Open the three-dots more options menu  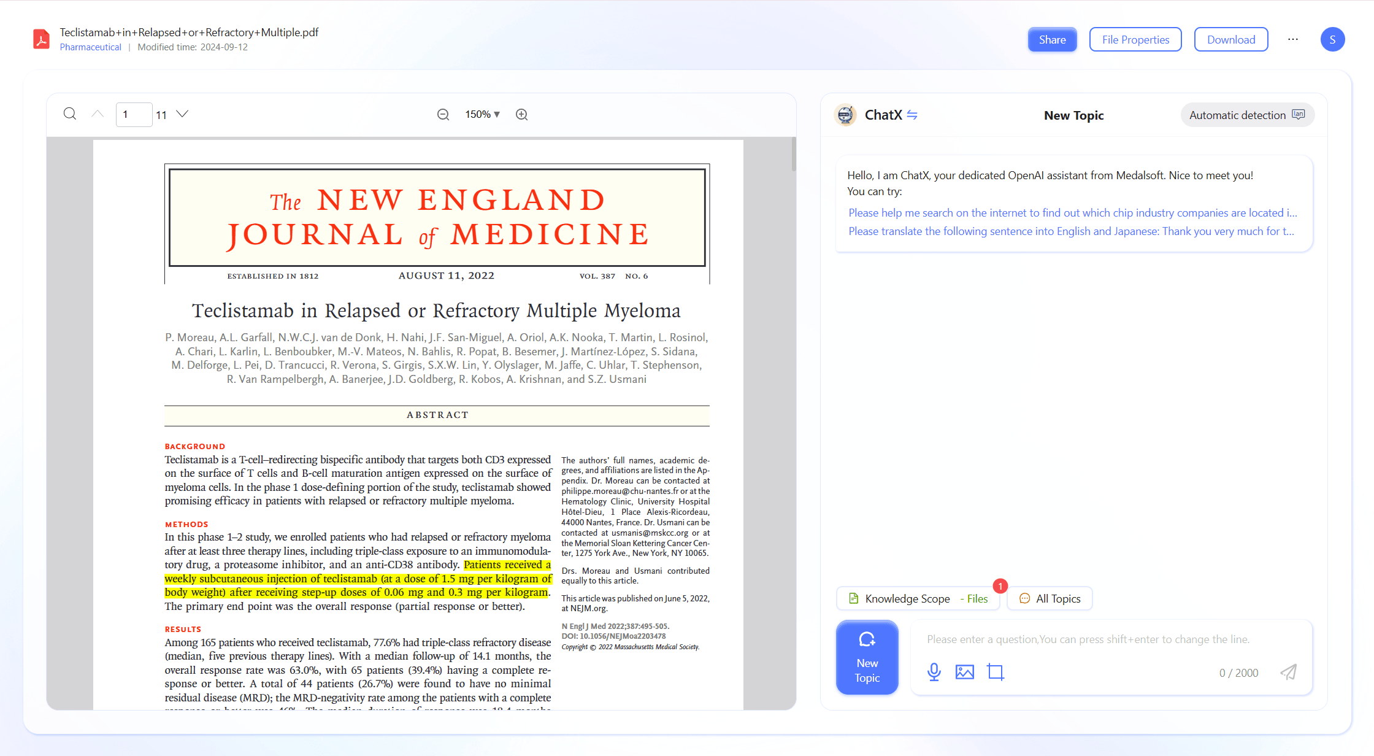(x=1293, y=39)
